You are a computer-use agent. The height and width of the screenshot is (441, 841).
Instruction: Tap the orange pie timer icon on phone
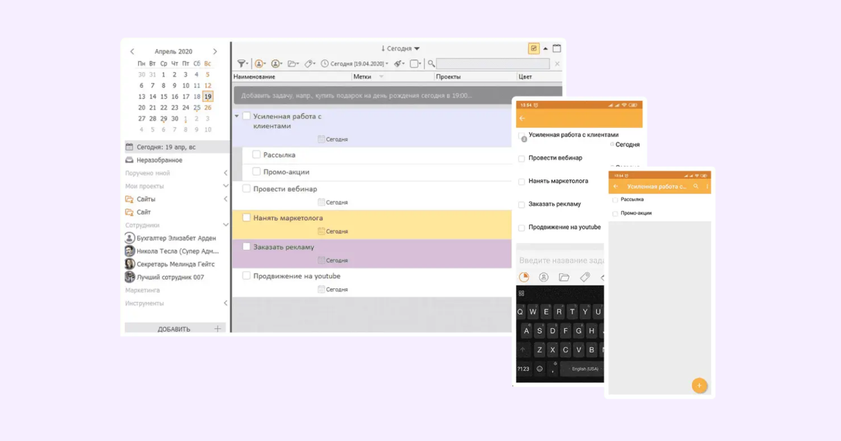tap(524, 277)
